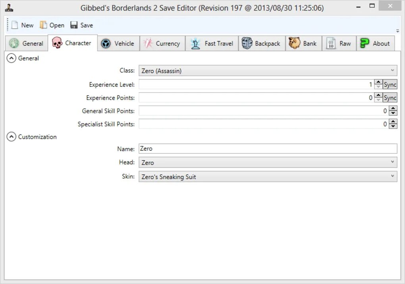This screenshot has width=405, height=284.
Task: Show the About tab
Action: 376,43
